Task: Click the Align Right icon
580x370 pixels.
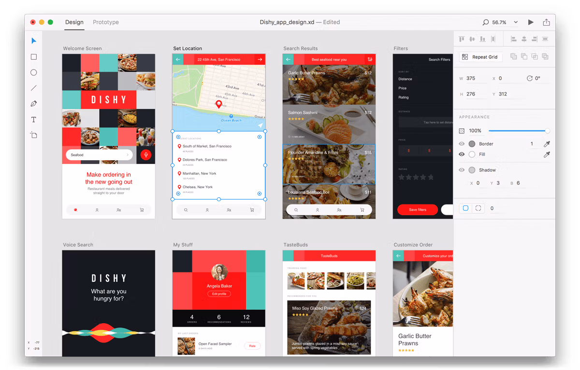Action: (x=535, y=39)
